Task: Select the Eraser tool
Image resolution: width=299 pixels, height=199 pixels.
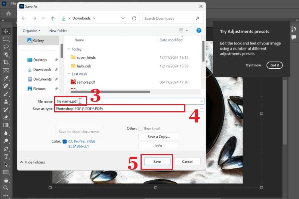Action: point(6,117)
